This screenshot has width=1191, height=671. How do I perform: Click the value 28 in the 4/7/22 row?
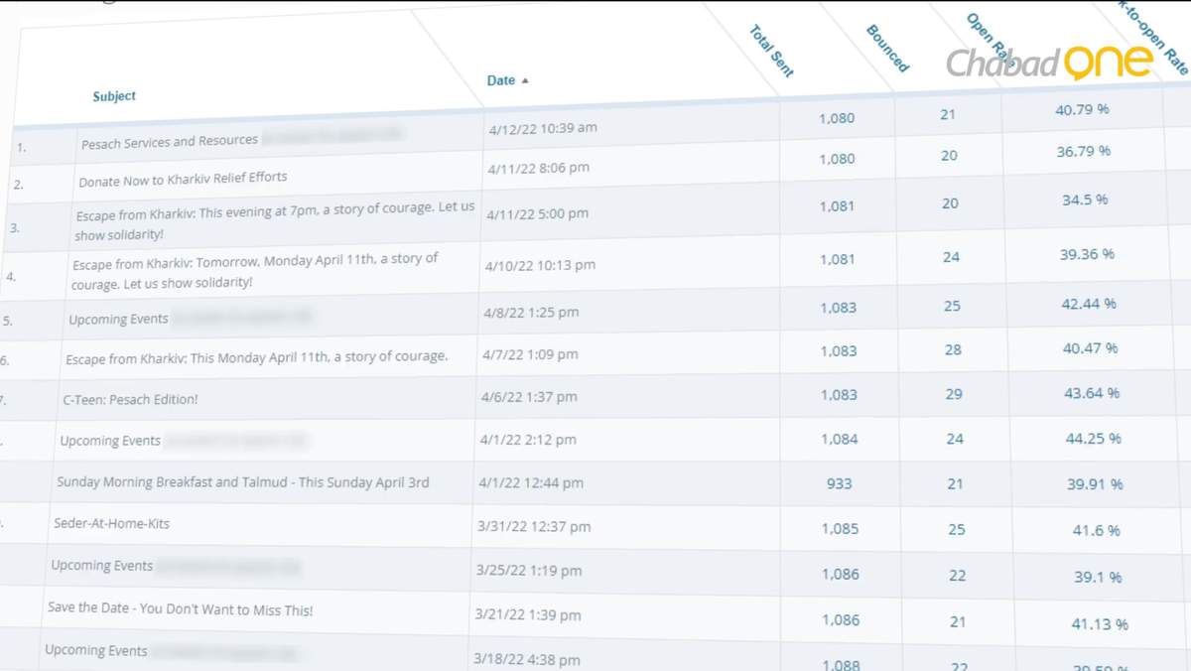(953, 349)
